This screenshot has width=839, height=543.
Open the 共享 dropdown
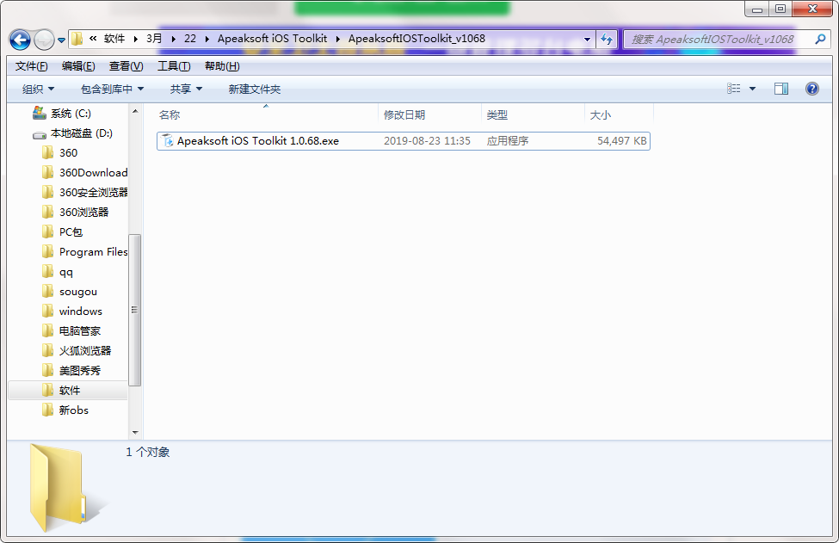pyautogui.click(x=186, y=89)
